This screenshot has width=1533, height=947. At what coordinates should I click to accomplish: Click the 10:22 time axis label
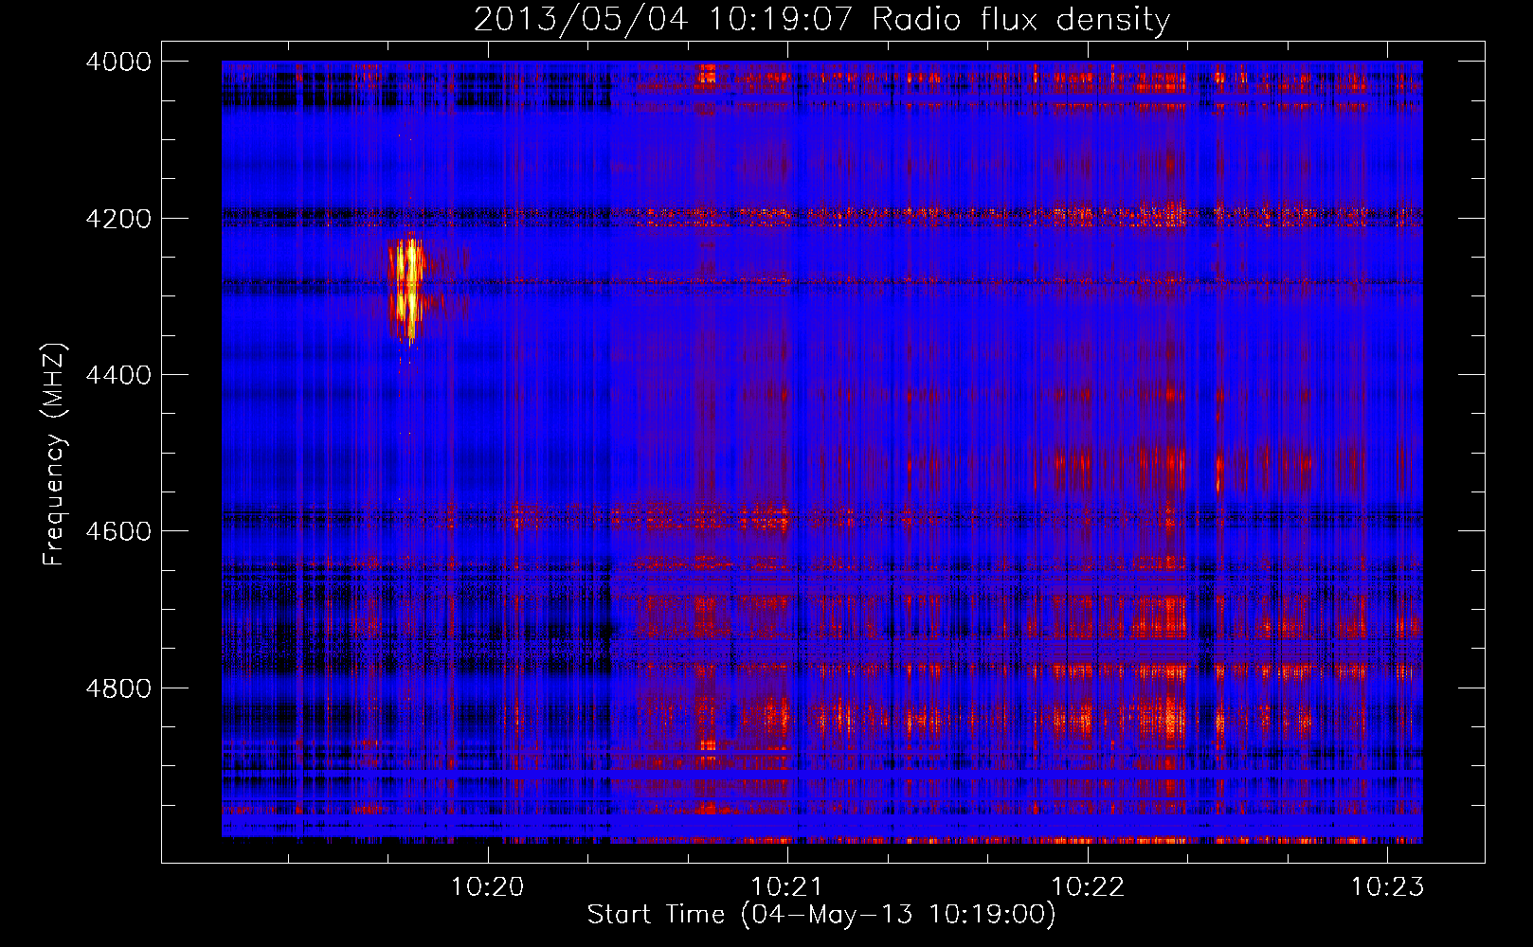[x=1088, y=887]
